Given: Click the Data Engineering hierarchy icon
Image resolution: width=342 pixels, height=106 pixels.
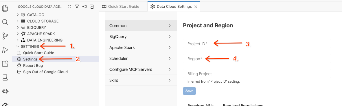Looking at the screenshot, I should pyautogui.click(x=23, y=40).
